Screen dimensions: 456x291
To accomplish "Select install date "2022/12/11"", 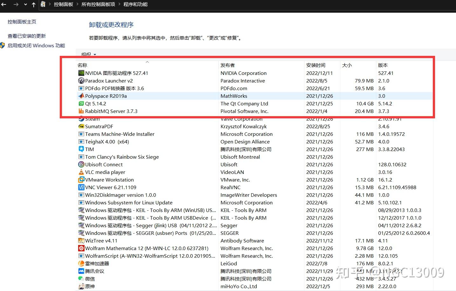I will pyautogui.click(x=319, y=73).
